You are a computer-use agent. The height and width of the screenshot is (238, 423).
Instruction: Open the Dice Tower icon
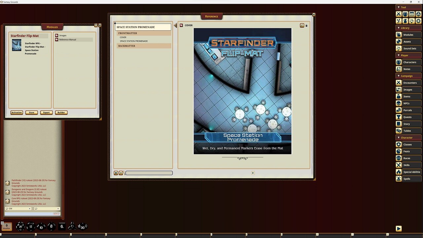coord(418,14)
